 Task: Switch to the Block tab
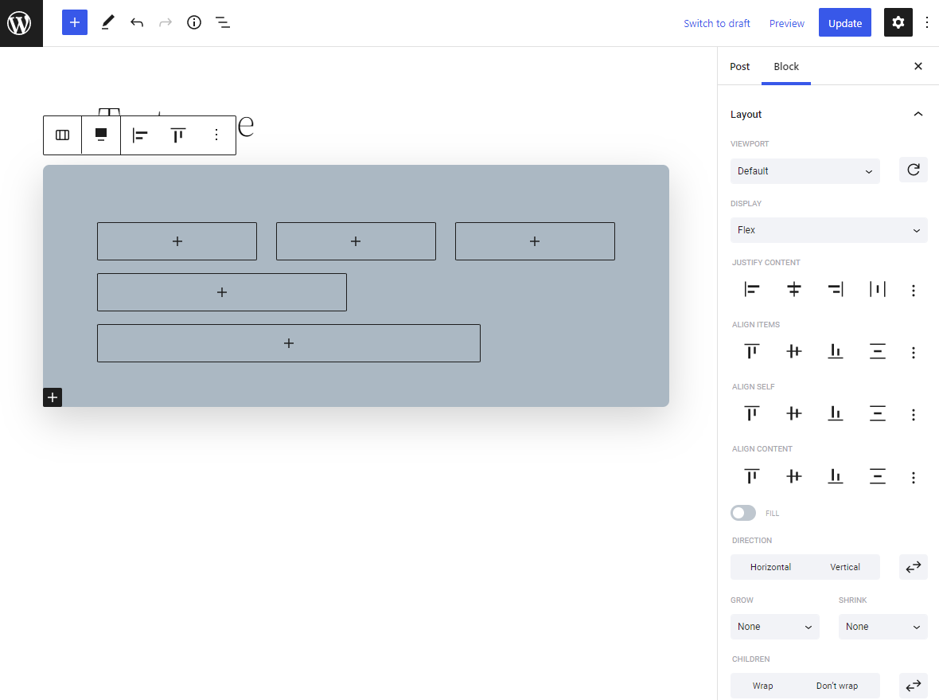click(x=786, y=67)
